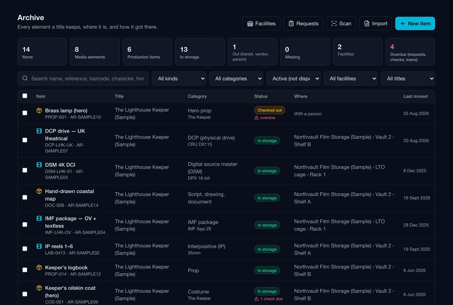The width and height of the screenshot is (453, 305).
Task: Click the box icon beside Keeper's logbook
Action: [x=39, y=267]
